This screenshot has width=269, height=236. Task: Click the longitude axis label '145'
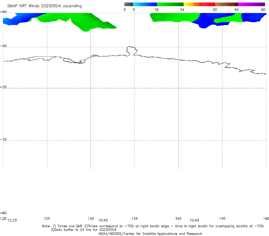click(x=222, y=218)
